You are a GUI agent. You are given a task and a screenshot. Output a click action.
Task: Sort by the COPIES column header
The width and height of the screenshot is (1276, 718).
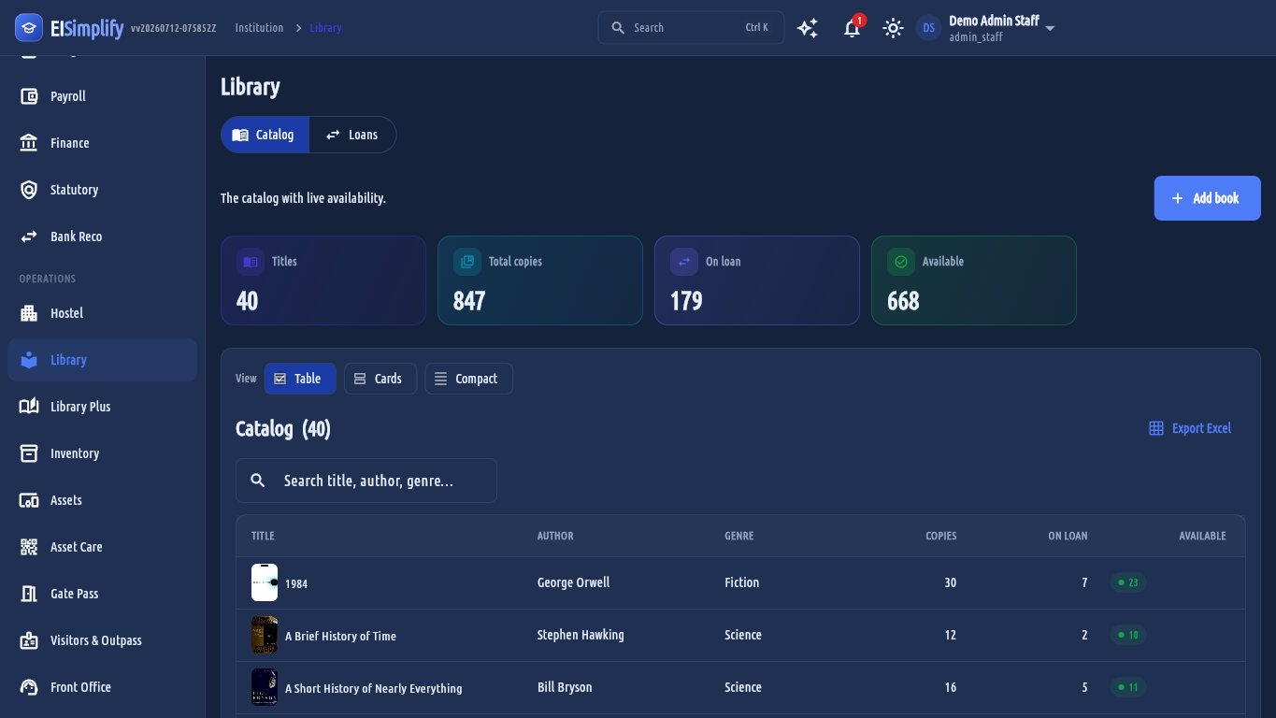point(941,536)
